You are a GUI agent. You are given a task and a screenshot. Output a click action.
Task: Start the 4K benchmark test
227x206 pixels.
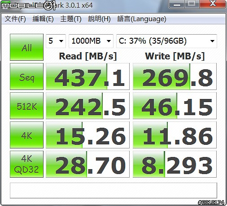(x=26, y=135)
